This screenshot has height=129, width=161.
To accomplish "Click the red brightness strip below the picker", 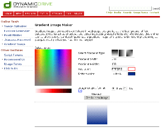I will pyautogui.click(x=53, y=91).
